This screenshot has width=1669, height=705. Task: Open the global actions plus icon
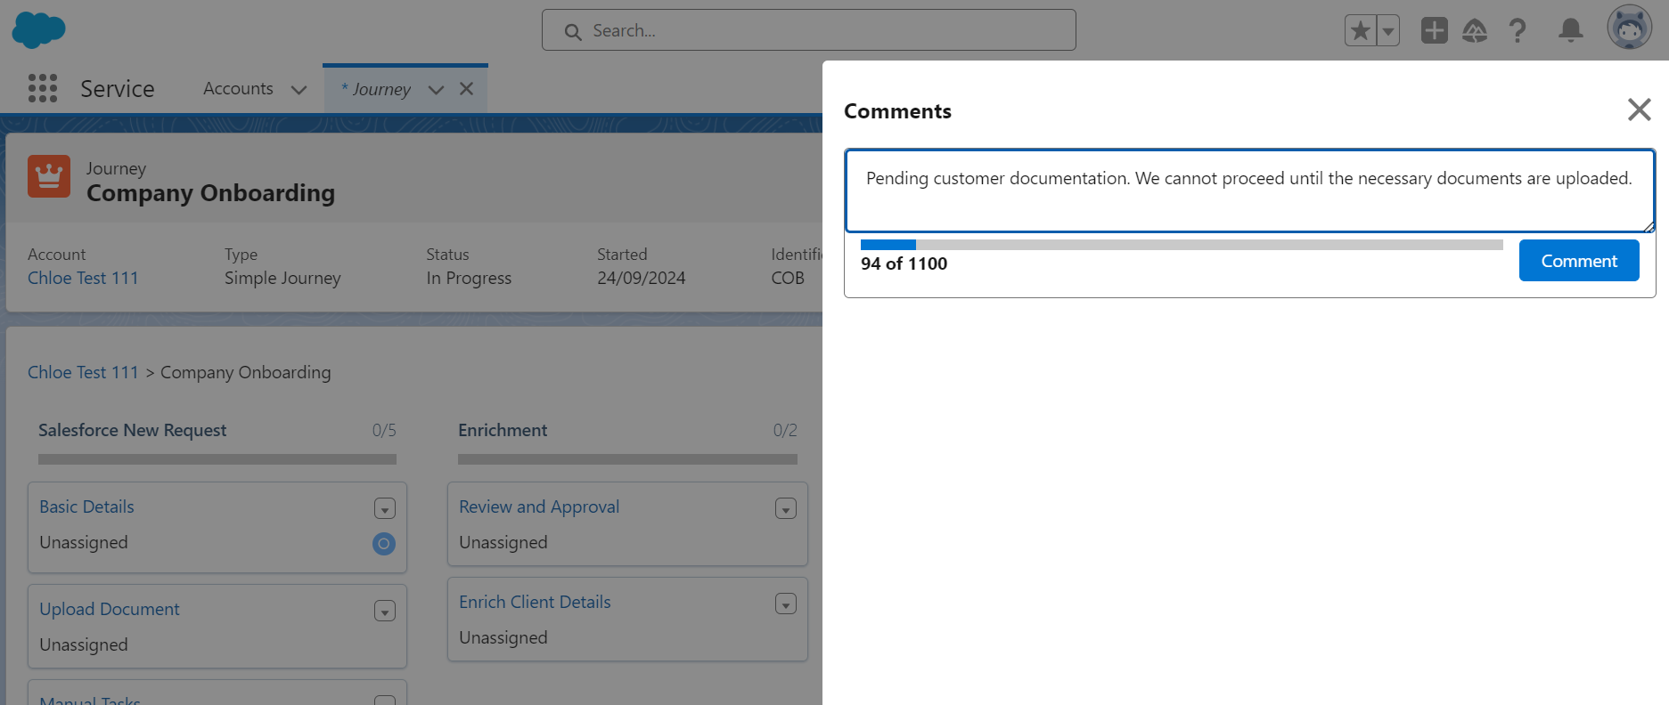[1434, 31]
